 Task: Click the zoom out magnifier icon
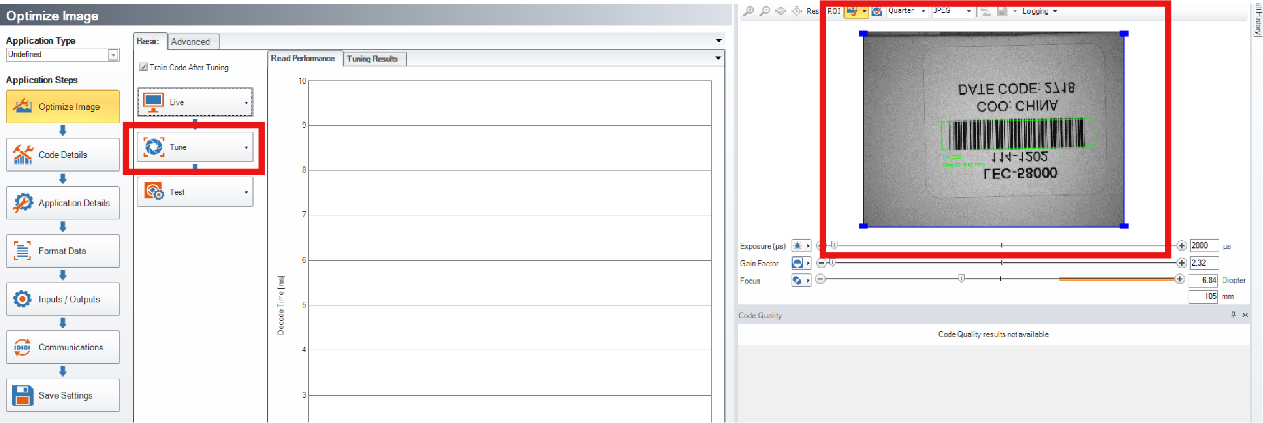[765, 11]
